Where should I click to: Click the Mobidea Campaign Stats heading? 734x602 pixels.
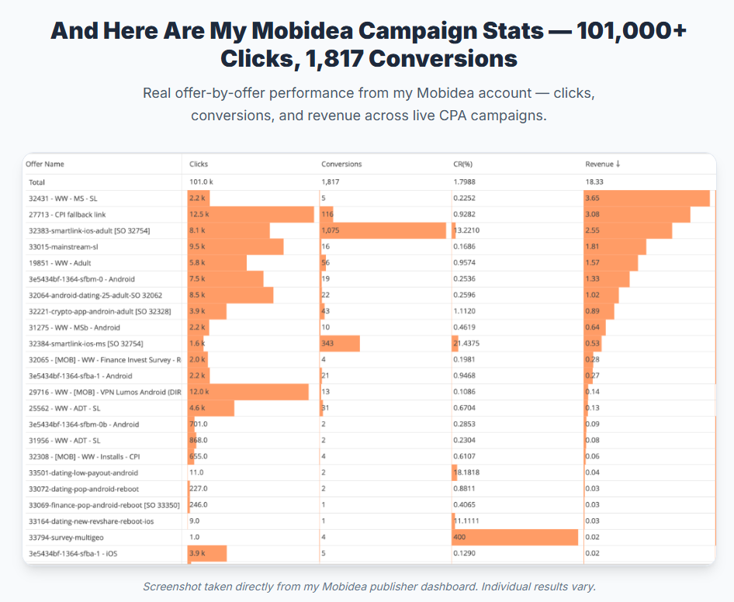point(369,44)
